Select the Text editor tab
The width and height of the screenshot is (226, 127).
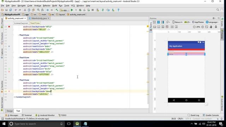click(x=18, y=111)
